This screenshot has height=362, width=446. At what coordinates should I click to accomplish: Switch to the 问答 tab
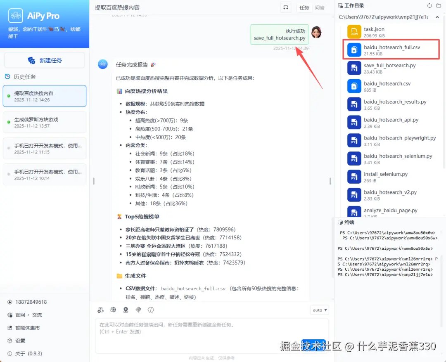click(x=319, y=8)
